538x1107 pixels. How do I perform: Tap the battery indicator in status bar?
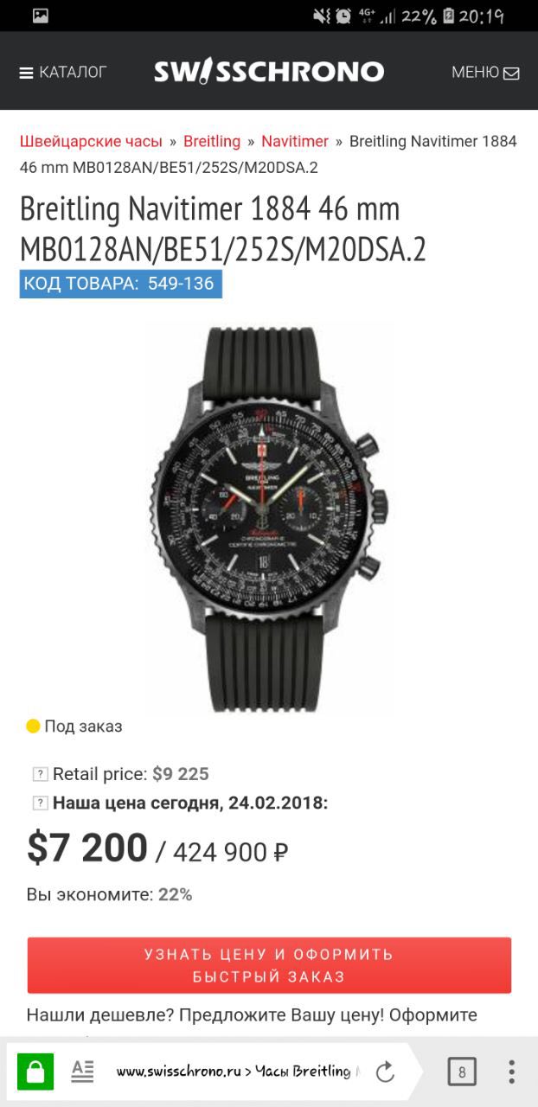click(x=448, y=16)
